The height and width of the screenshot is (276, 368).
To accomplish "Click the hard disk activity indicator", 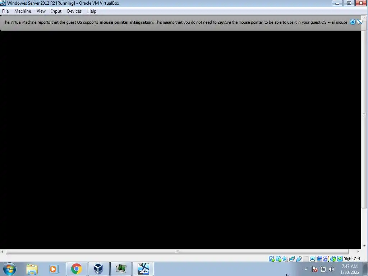I will tap(272, 259).
